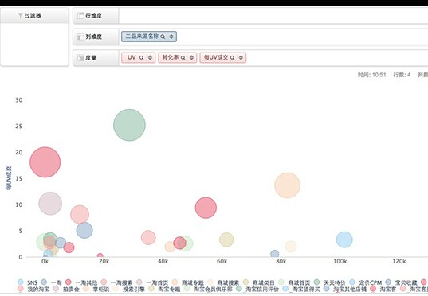Click the small blue-gray bubble at 80k baseline
This screenshot has width=428, height=296.
point(275,254)
